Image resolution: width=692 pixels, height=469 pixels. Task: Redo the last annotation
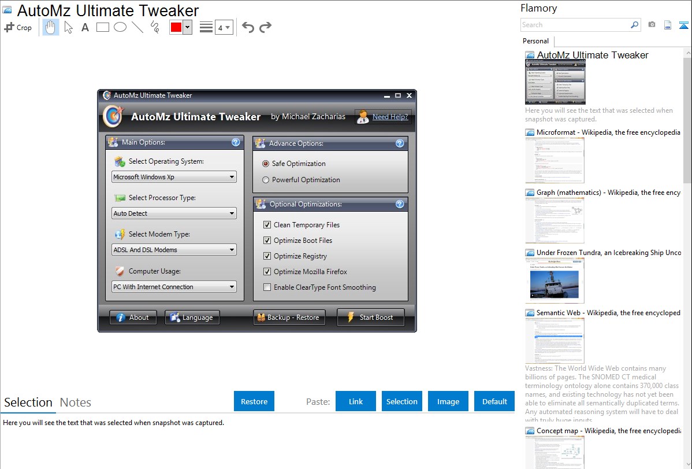point(265,27)
